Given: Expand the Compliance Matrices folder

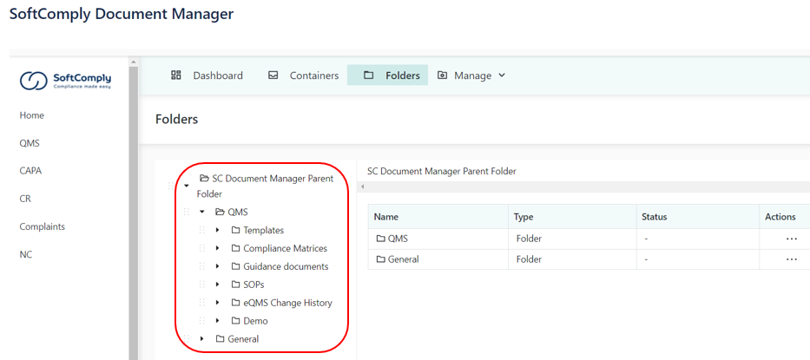Looking at the screenshot, I should click(218, 248).
